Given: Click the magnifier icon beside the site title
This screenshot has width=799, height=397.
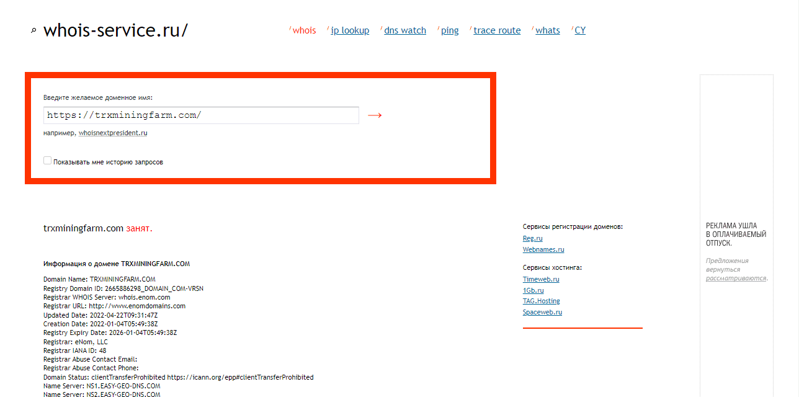Looking at the screenshot, I should pyautogui.click(x=33, y=30).
